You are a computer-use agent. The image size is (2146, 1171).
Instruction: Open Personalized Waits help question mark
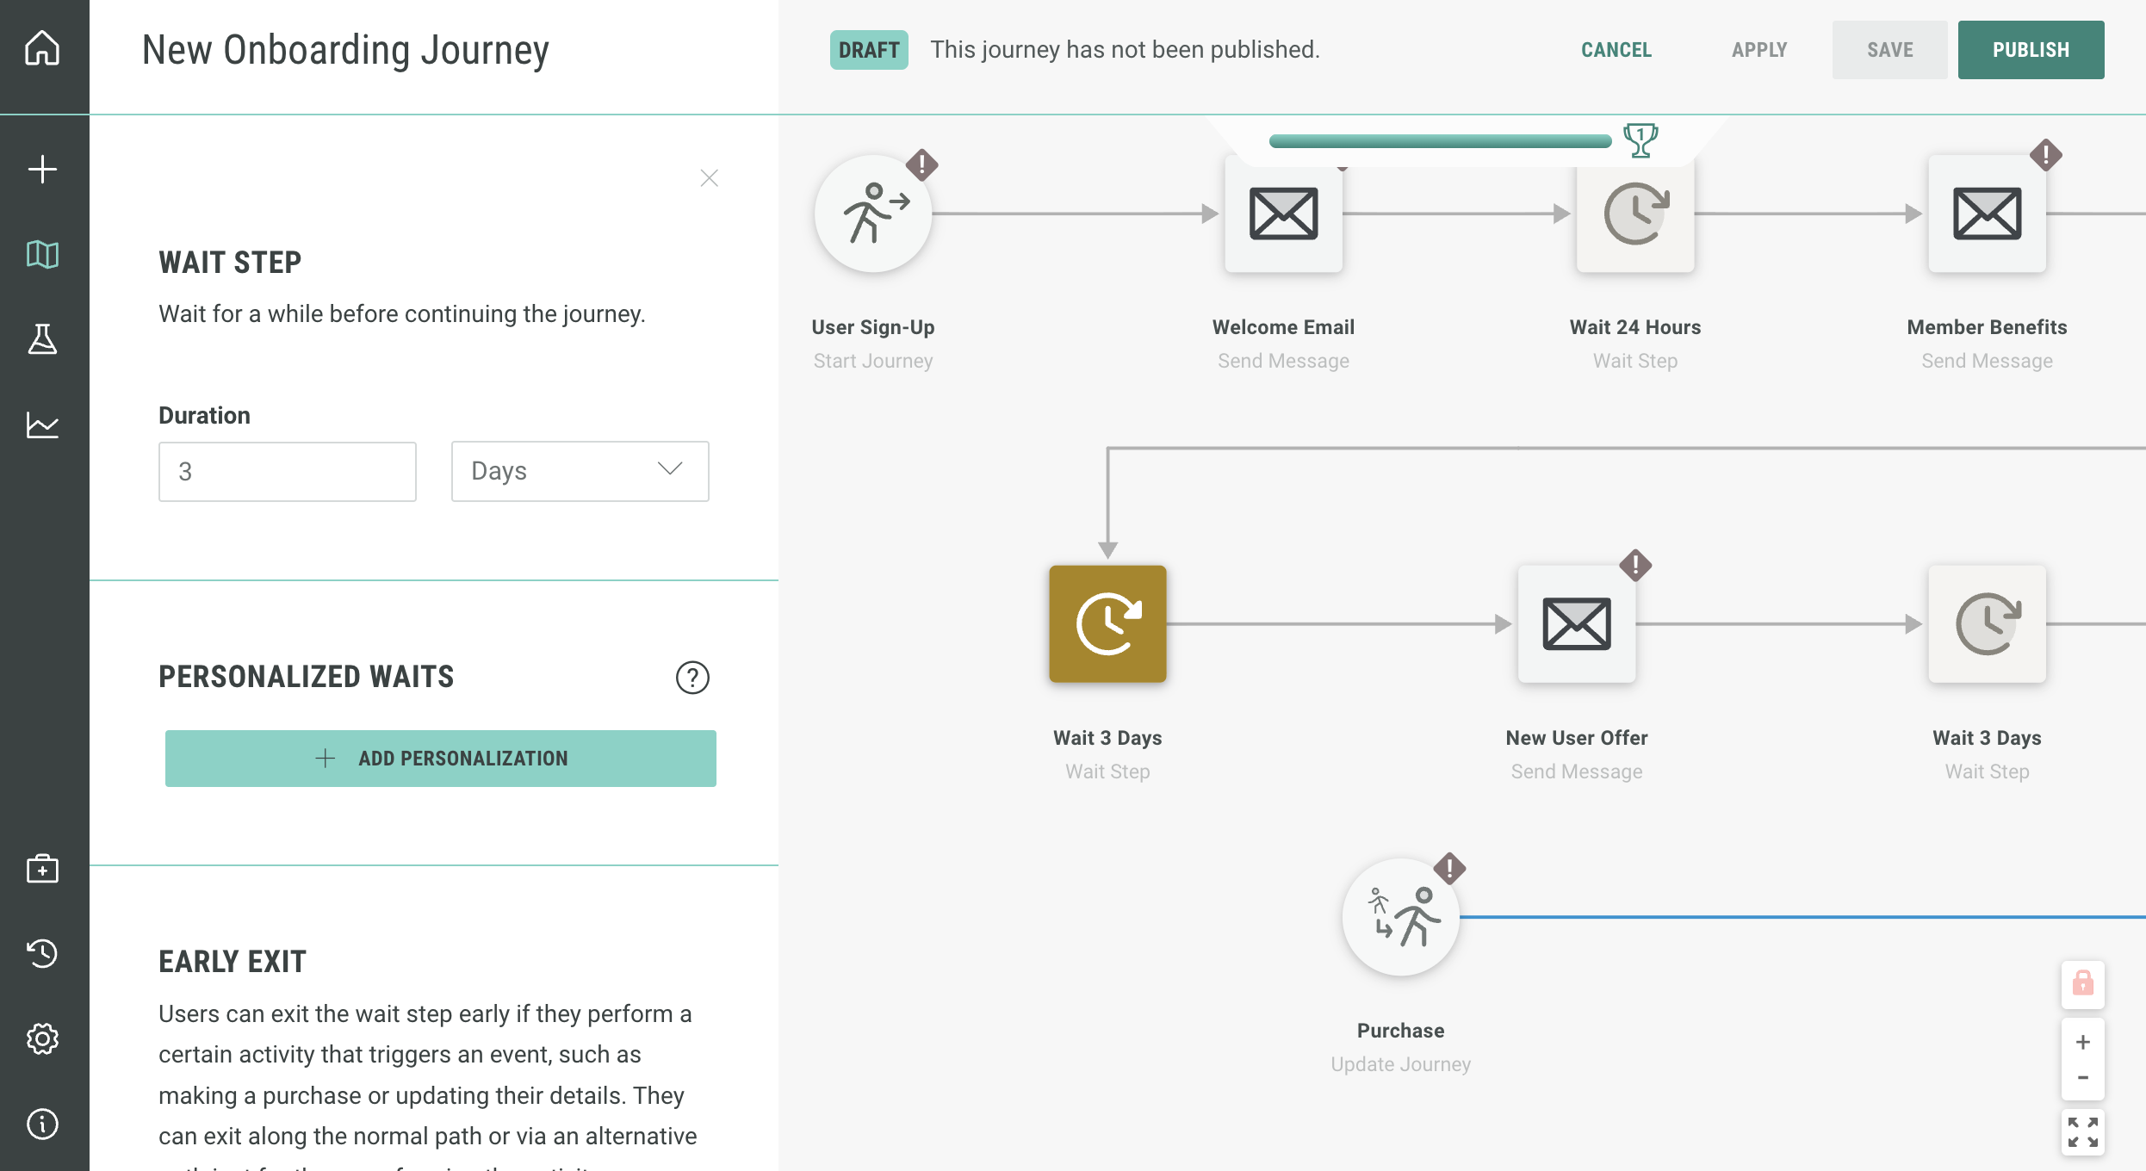point(692,678)
